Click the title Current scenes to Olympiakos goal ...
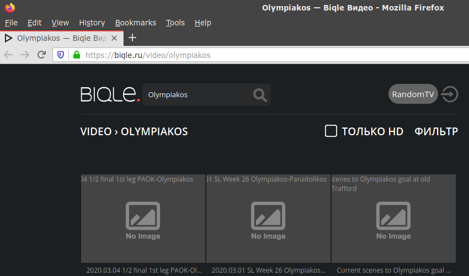 393,270
